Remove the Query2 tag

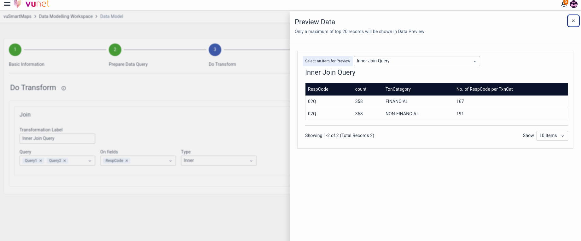[x=65, y=161]
